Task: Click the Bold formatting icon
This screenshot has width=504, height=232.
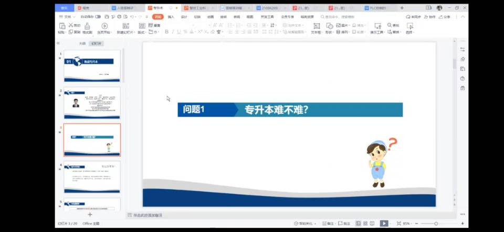Action: tap(166, 32)
